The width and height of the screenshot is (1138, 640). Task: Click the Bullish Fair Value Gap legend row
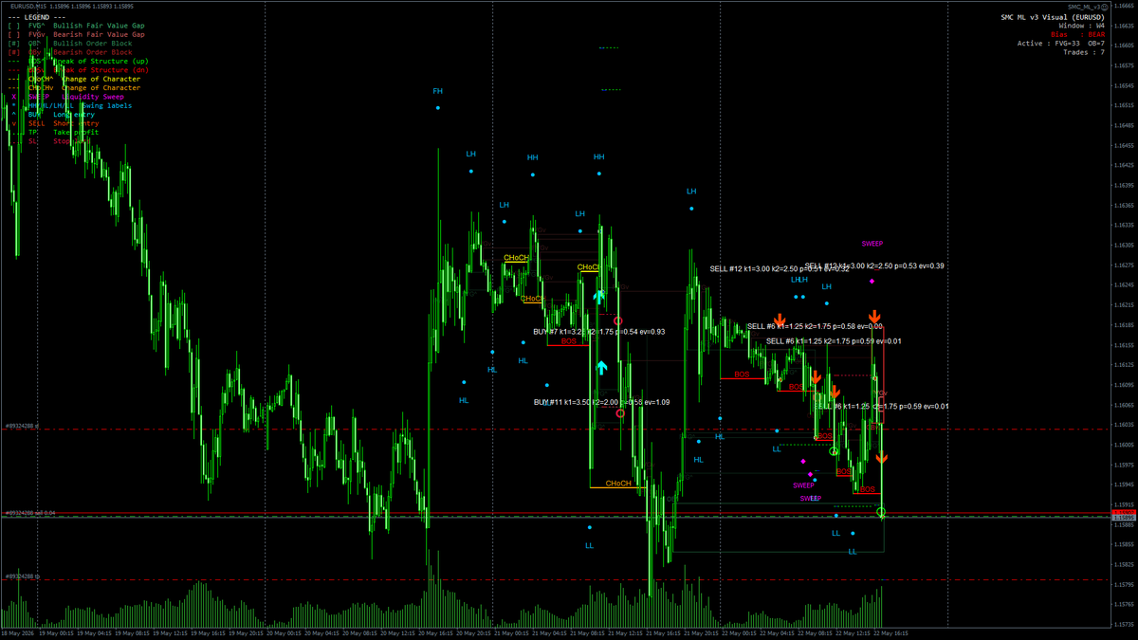76,26
